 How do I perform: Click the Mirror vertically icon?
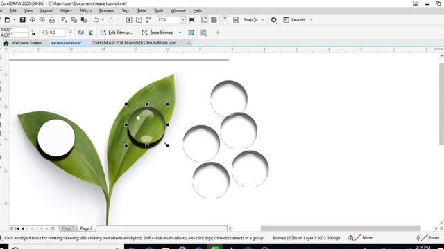click(91, 33)
